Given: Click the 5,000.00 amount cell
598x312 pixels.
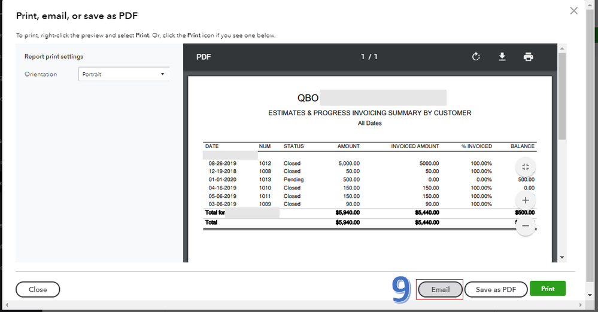Looking at the screenshot, I should (x=349, y=163).
